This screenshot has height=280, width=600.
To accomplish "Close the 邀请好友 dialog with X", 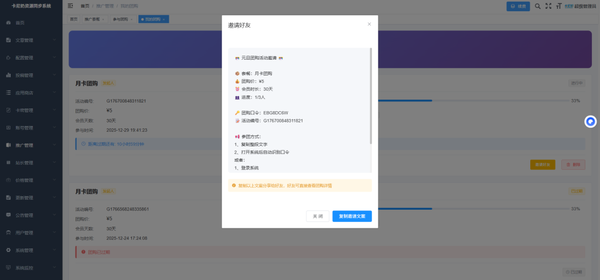I will tap(369, 24).
